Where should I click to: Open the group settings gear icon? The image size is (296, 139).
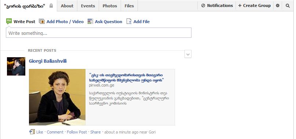(278, 6)
